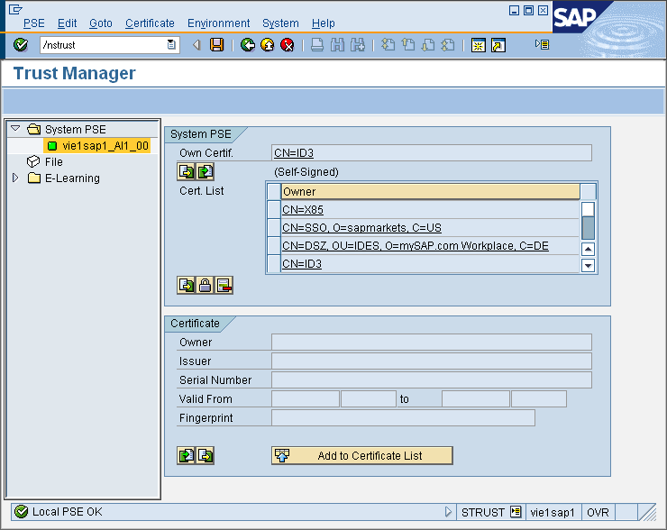Open the Environment menu
The image size is (667, 530).
point(218,23)
